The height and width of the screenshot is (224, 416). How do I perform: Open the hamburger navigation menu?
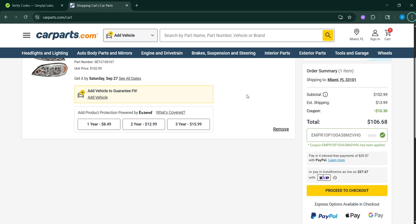point(27,35)
